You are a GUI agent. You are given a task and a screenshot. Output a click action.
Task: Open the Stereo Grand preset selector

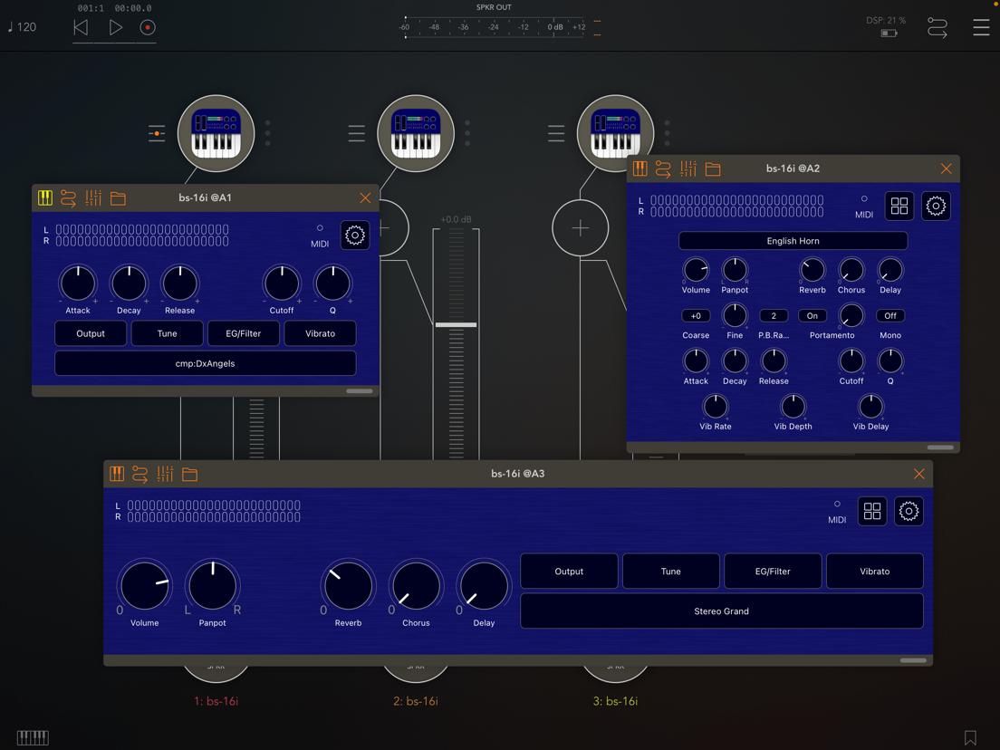pos(721,611)
